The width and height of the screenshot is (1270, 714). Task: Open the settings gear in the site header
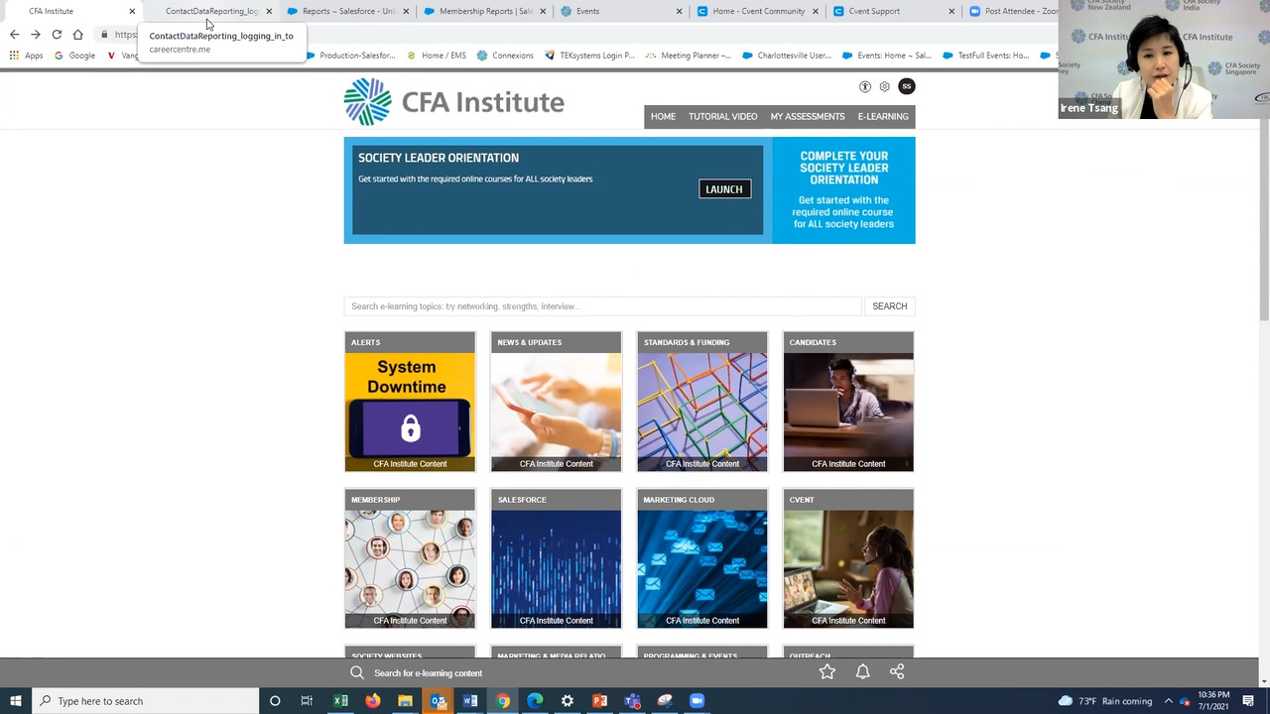(x=885, y=86)
